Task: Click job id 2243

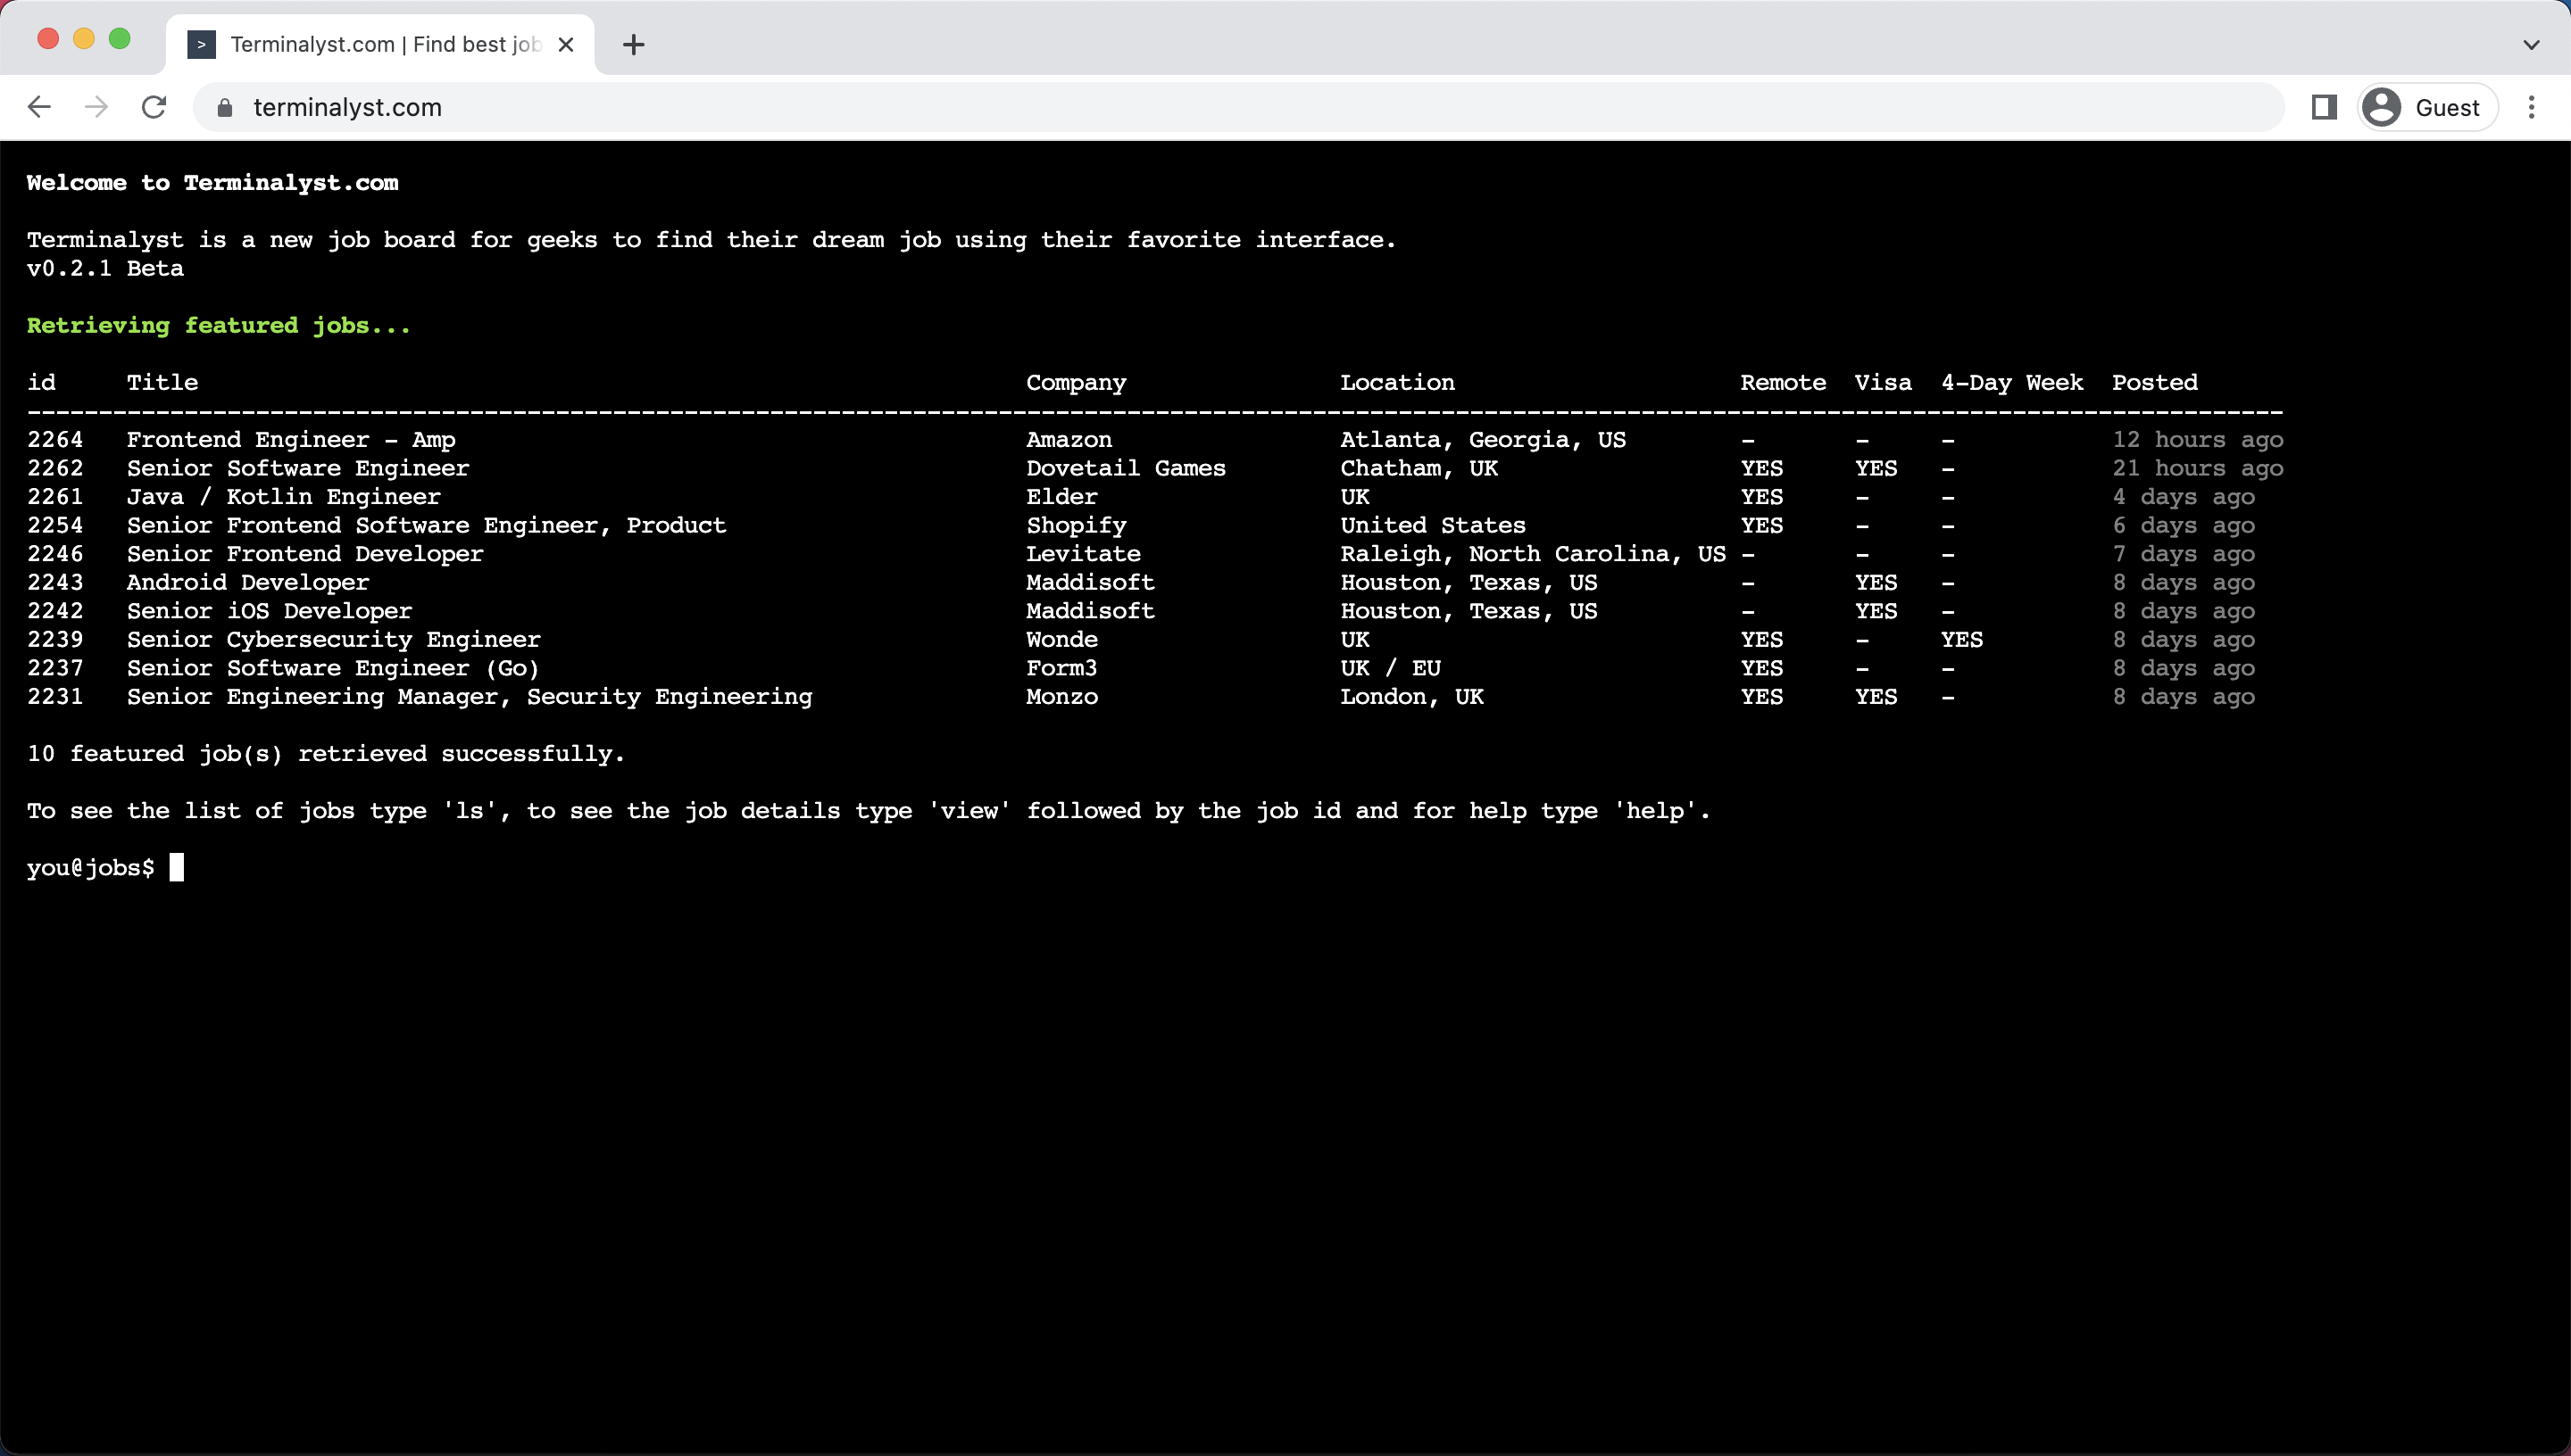Action: [x=55, y=582]
